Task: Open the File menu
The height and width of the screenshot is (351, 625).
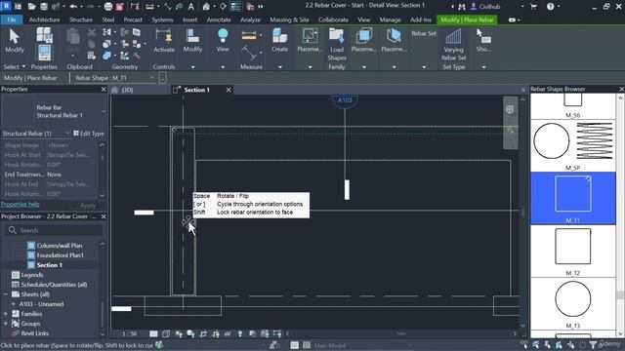Action: 12,19
